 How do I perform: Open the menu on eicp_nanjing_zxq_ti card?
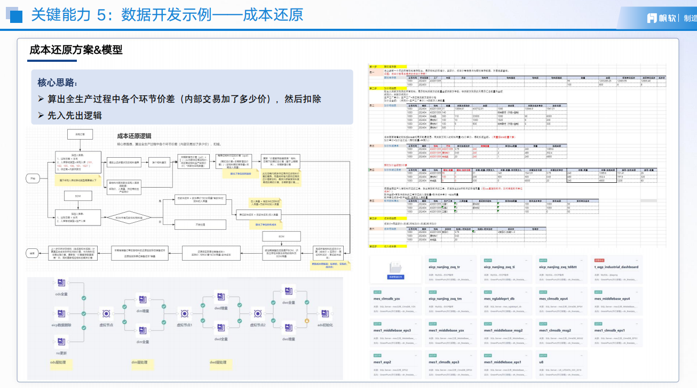click(526, 260)
